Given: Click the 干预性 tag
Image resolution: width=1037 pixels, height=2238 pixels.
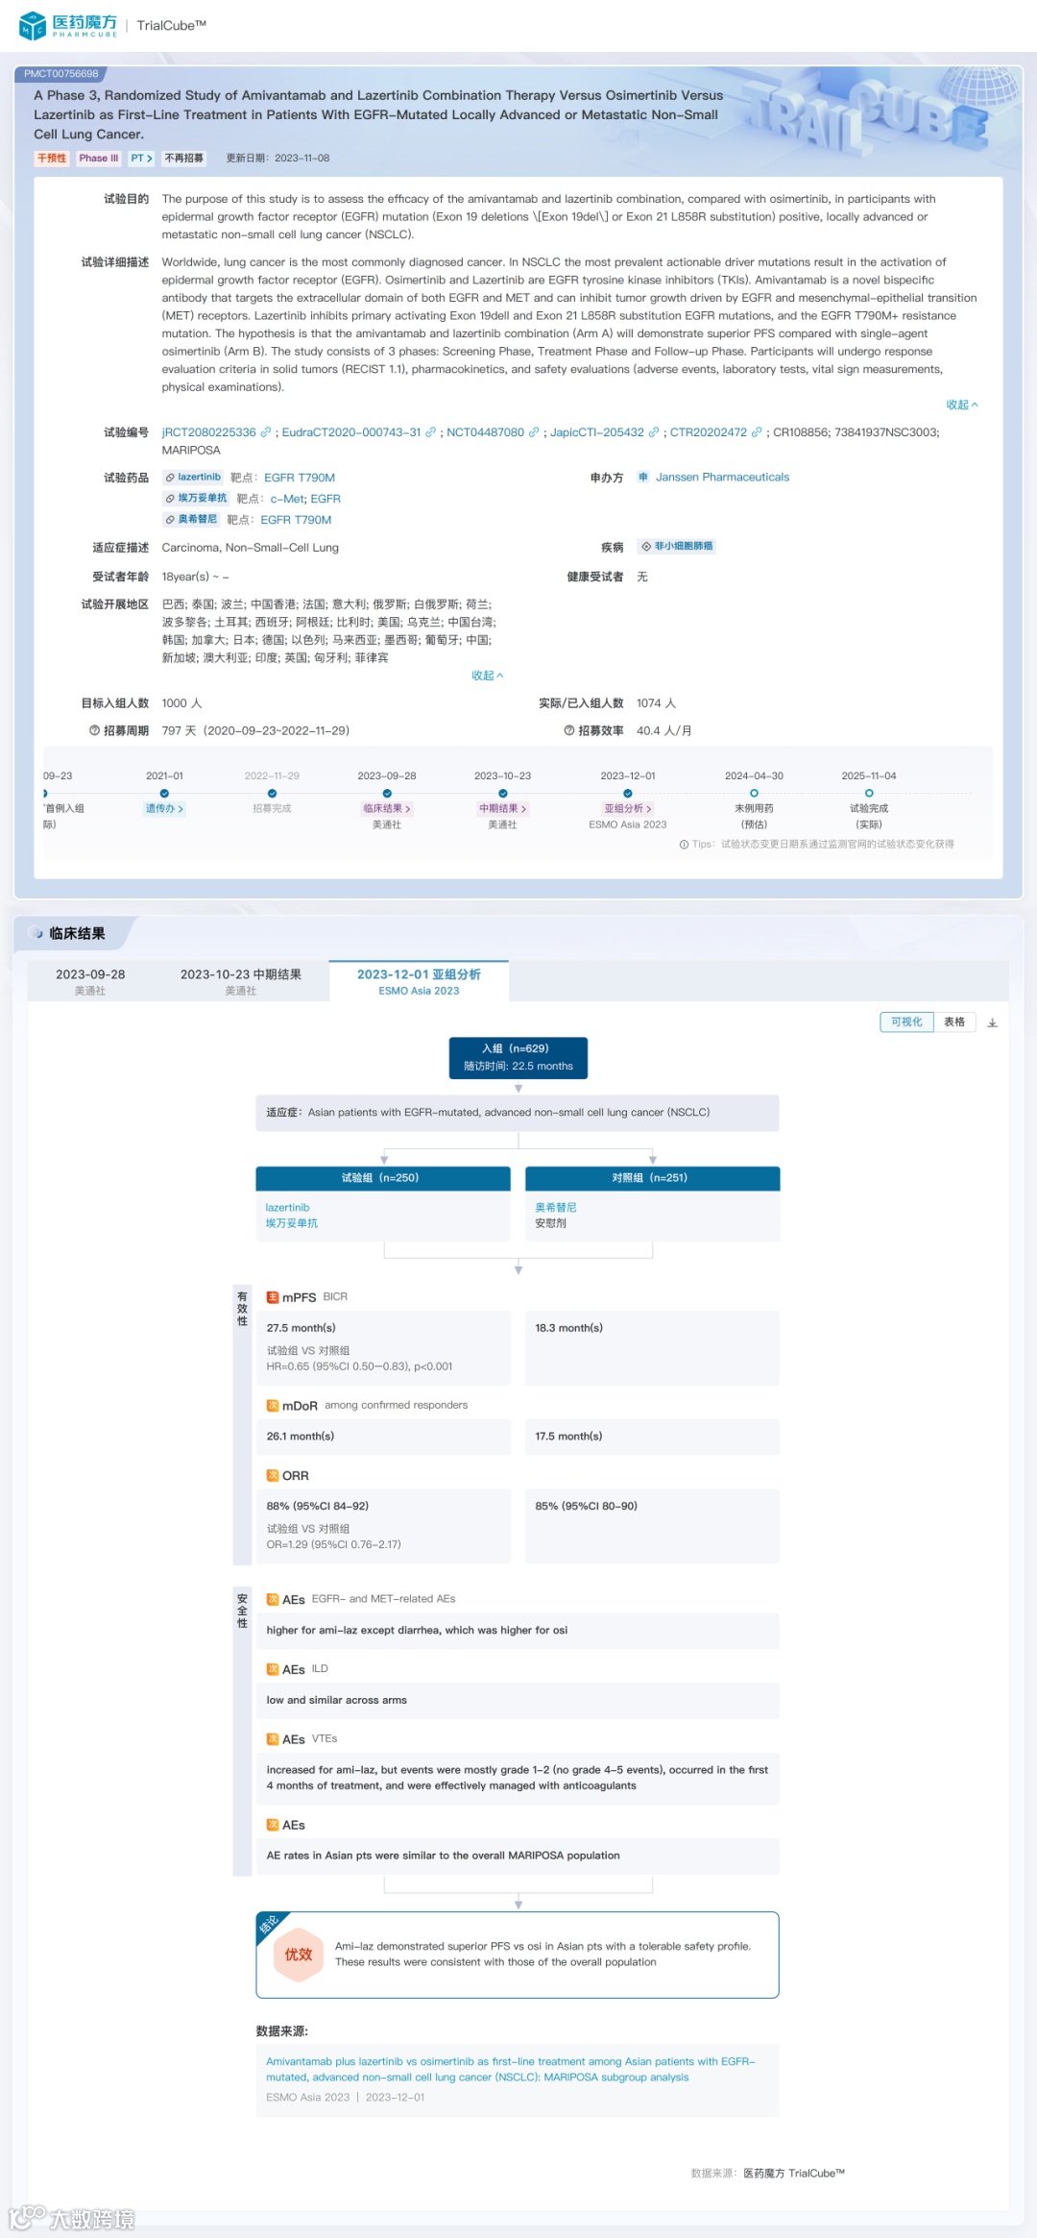Looking at the screenshot, I should [52, 159].
